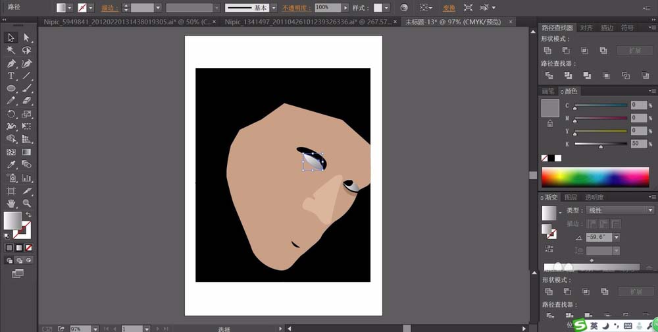
Task: Select the Magic Wand tool
Action: click(x=11, y=51)
